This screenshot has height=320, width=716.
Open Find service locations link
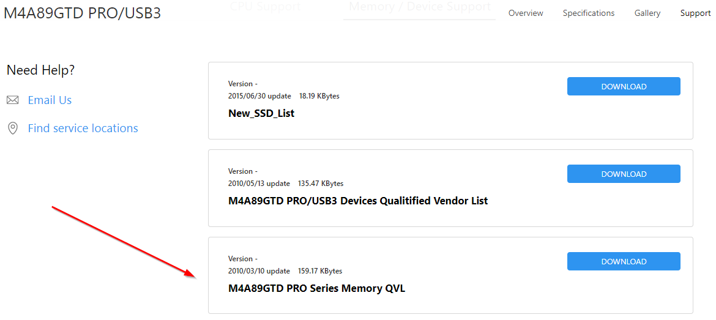point(83,128)
